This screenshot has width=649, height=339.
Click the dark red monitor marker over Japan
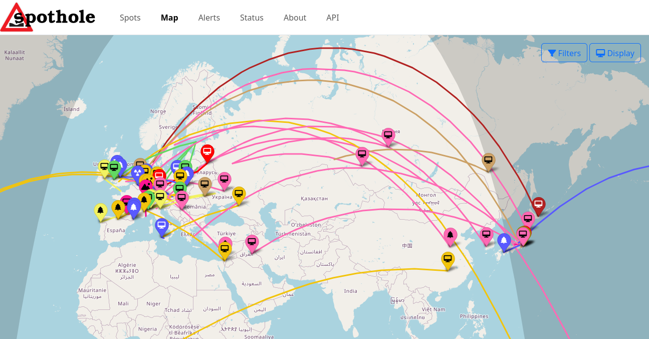coord(538,204)
